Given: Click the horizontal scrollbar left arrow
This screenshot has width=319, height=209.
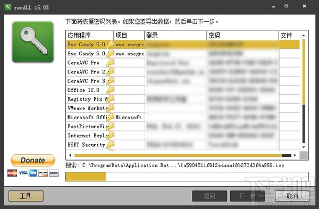Looking at the screenshot, I should coord(70,155).
